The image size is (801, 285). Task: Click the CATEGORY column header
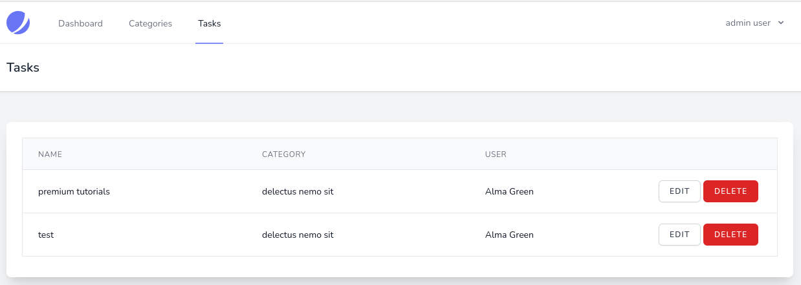(x=283, y=154)
